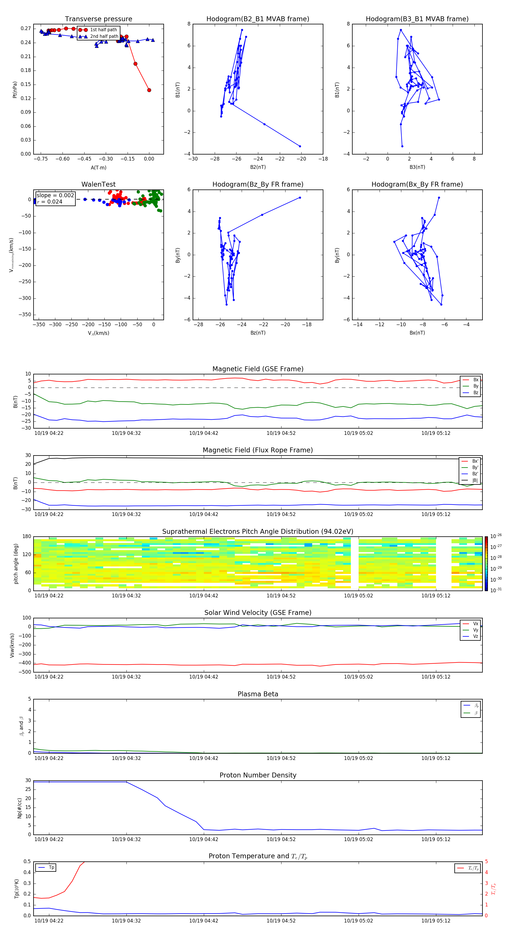
Task: Click the "V_remaining(km/s)" y-axis label
Action: point(11,255)
